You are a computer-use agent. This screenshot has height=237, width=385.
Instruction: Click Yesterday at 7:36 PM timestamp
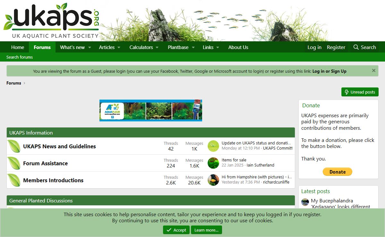[241, 182]
